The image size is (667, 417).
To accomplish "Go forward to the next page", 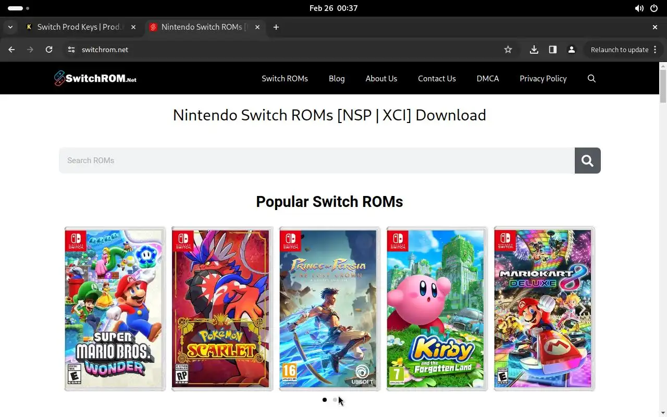I will (30, 50).
